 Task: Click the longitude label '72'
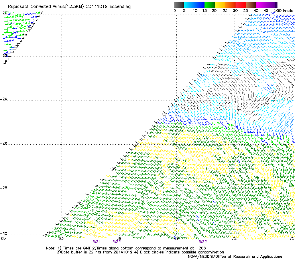click(234, 239)
